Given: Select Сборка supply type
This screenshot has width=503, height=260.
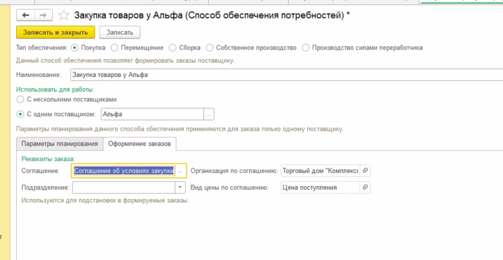Looking at the screenshot, I should 173,48.
